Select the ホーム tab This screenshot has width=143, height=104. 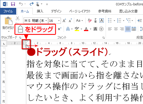click(x=25, y=11)
